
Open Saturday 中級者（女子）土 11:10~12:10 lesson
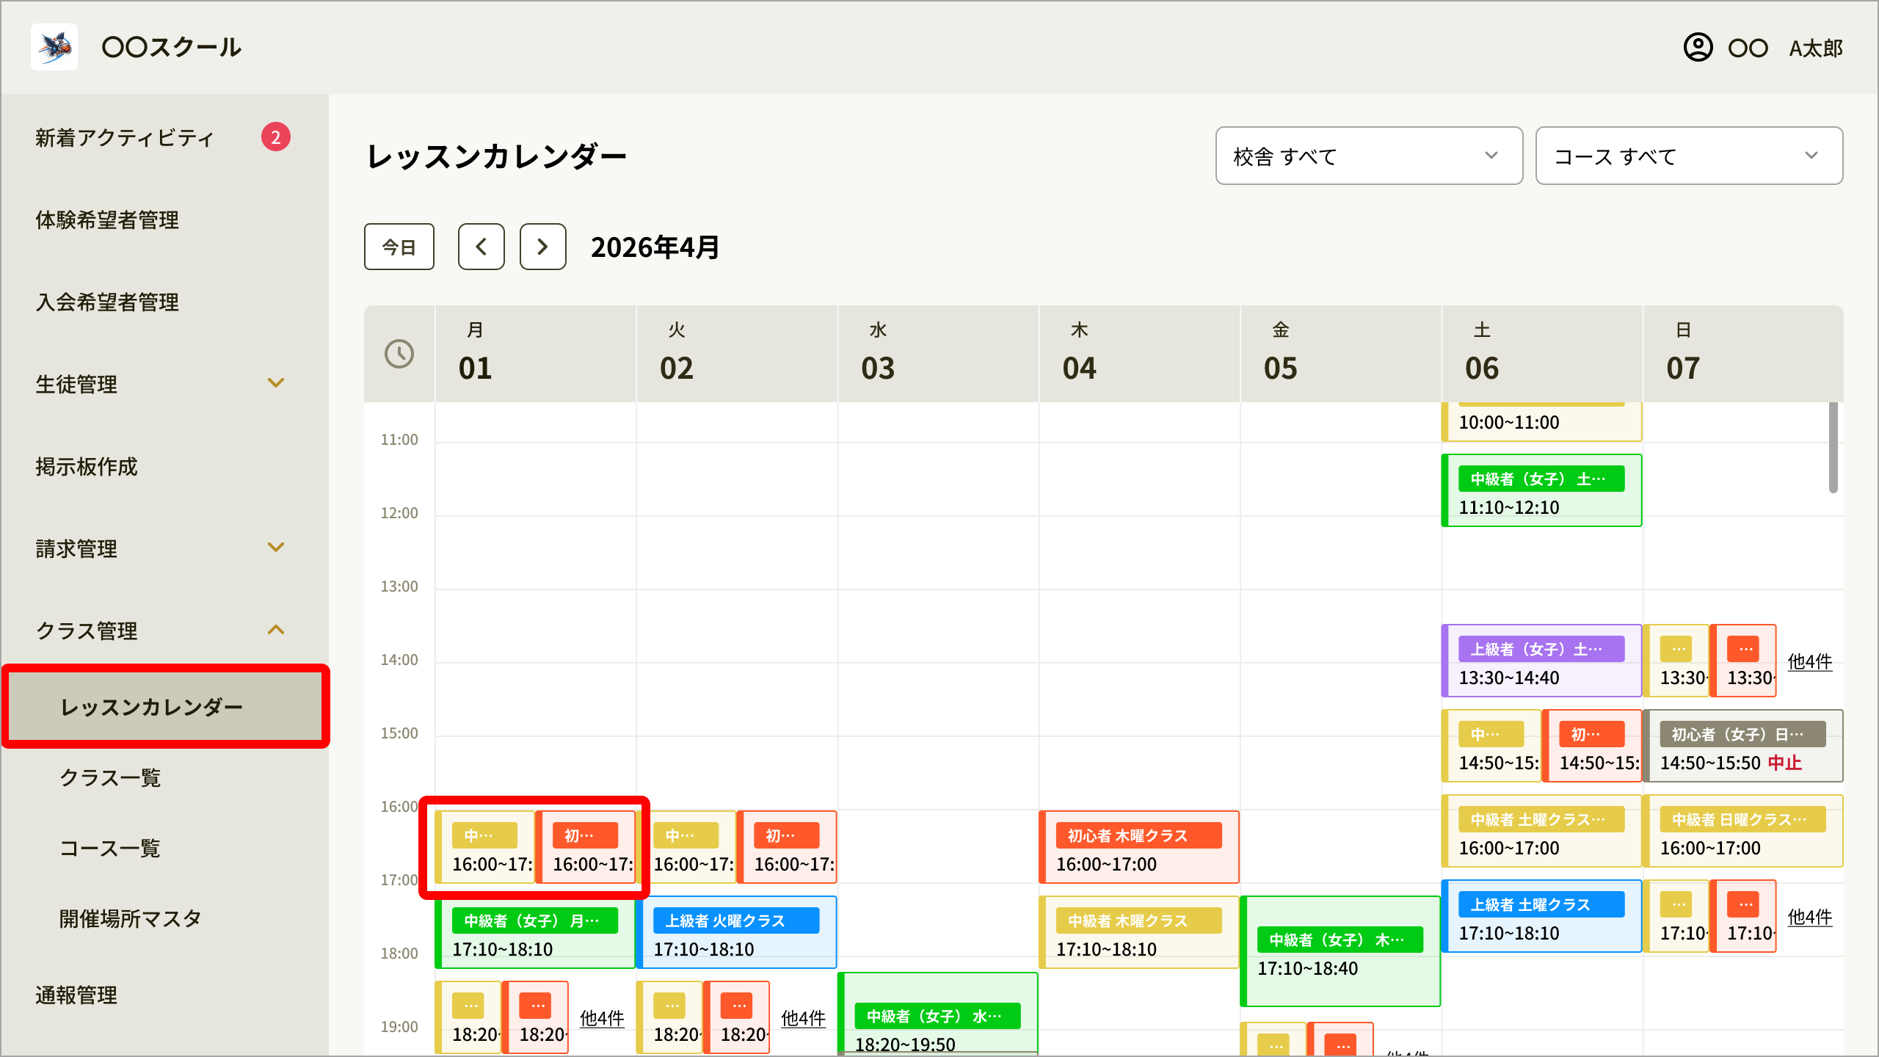[1541, 490]
